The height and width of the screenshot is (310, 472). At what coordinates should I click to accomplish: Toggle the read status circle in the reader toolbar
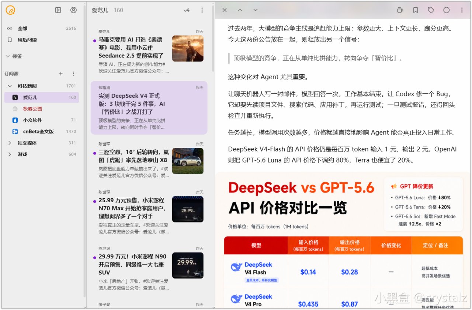(447, 10)
